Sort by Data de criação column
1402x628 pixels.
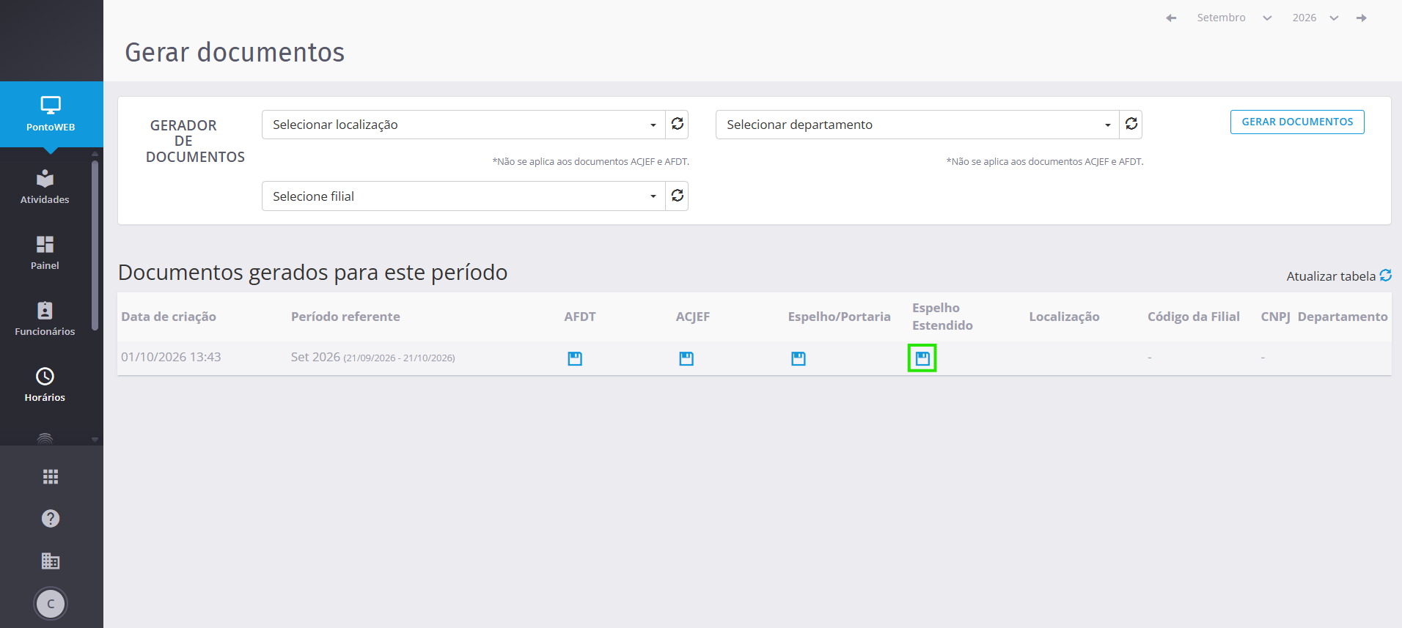tap(169, 317)
